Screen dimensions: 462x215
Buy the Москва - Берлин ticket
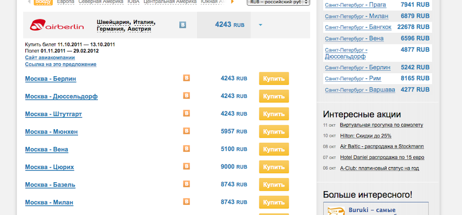[x=274, y=78]
